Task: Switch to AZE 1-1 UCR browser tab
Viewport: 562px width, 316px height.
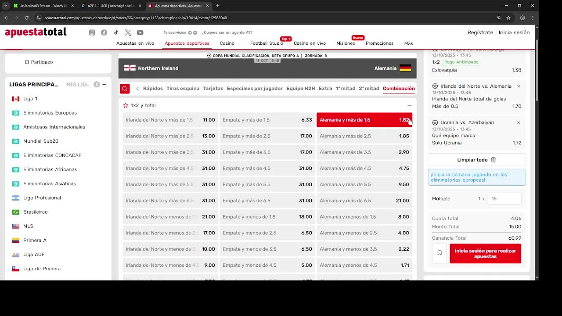Action: (x=111, y=6)
